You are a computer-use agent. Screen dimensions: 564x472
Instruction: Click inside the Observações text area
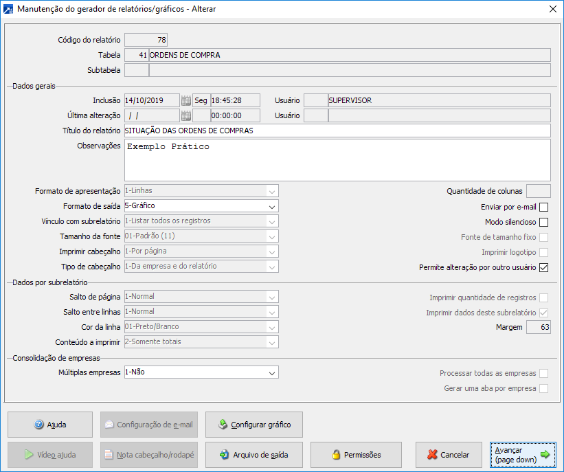[x=337, y=160]
